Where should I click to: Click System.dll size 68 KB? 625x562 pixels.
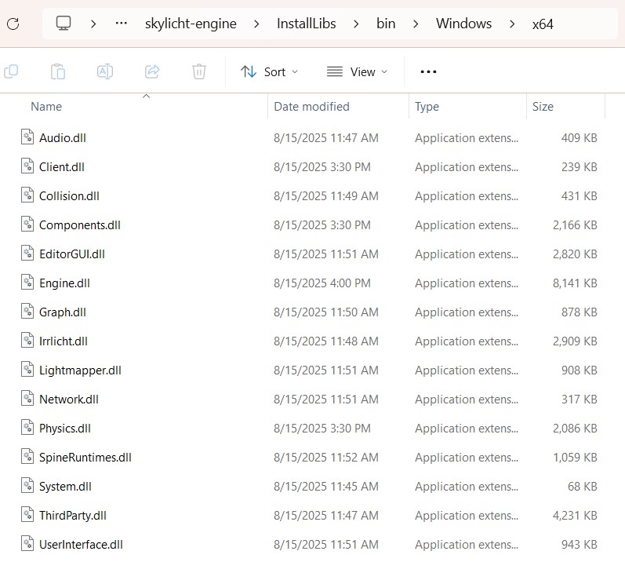coord(583,487)
